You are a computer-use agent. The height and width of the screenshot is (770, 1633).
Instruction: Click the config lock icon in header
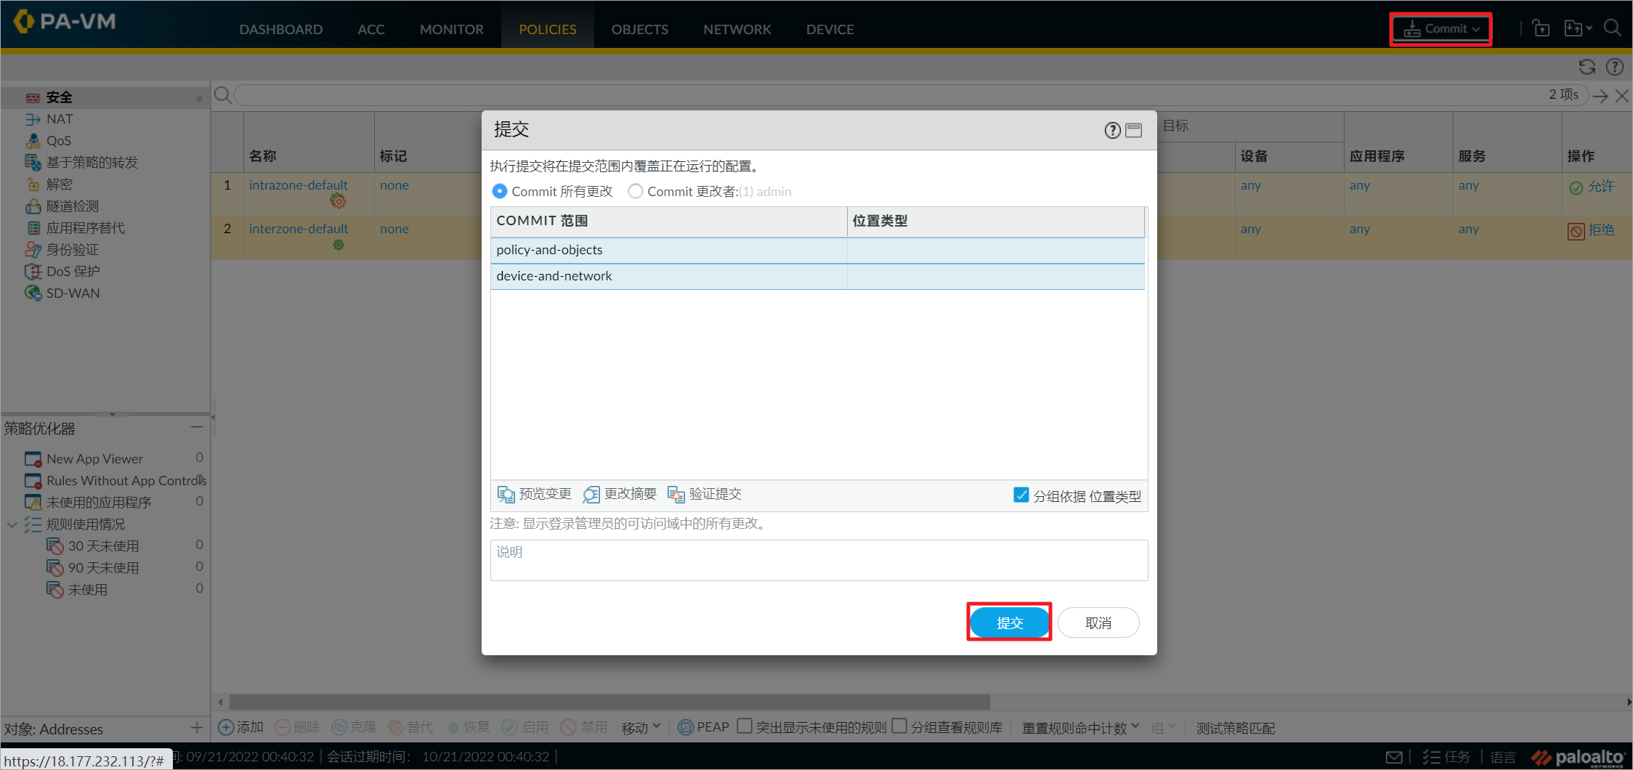1541,28
